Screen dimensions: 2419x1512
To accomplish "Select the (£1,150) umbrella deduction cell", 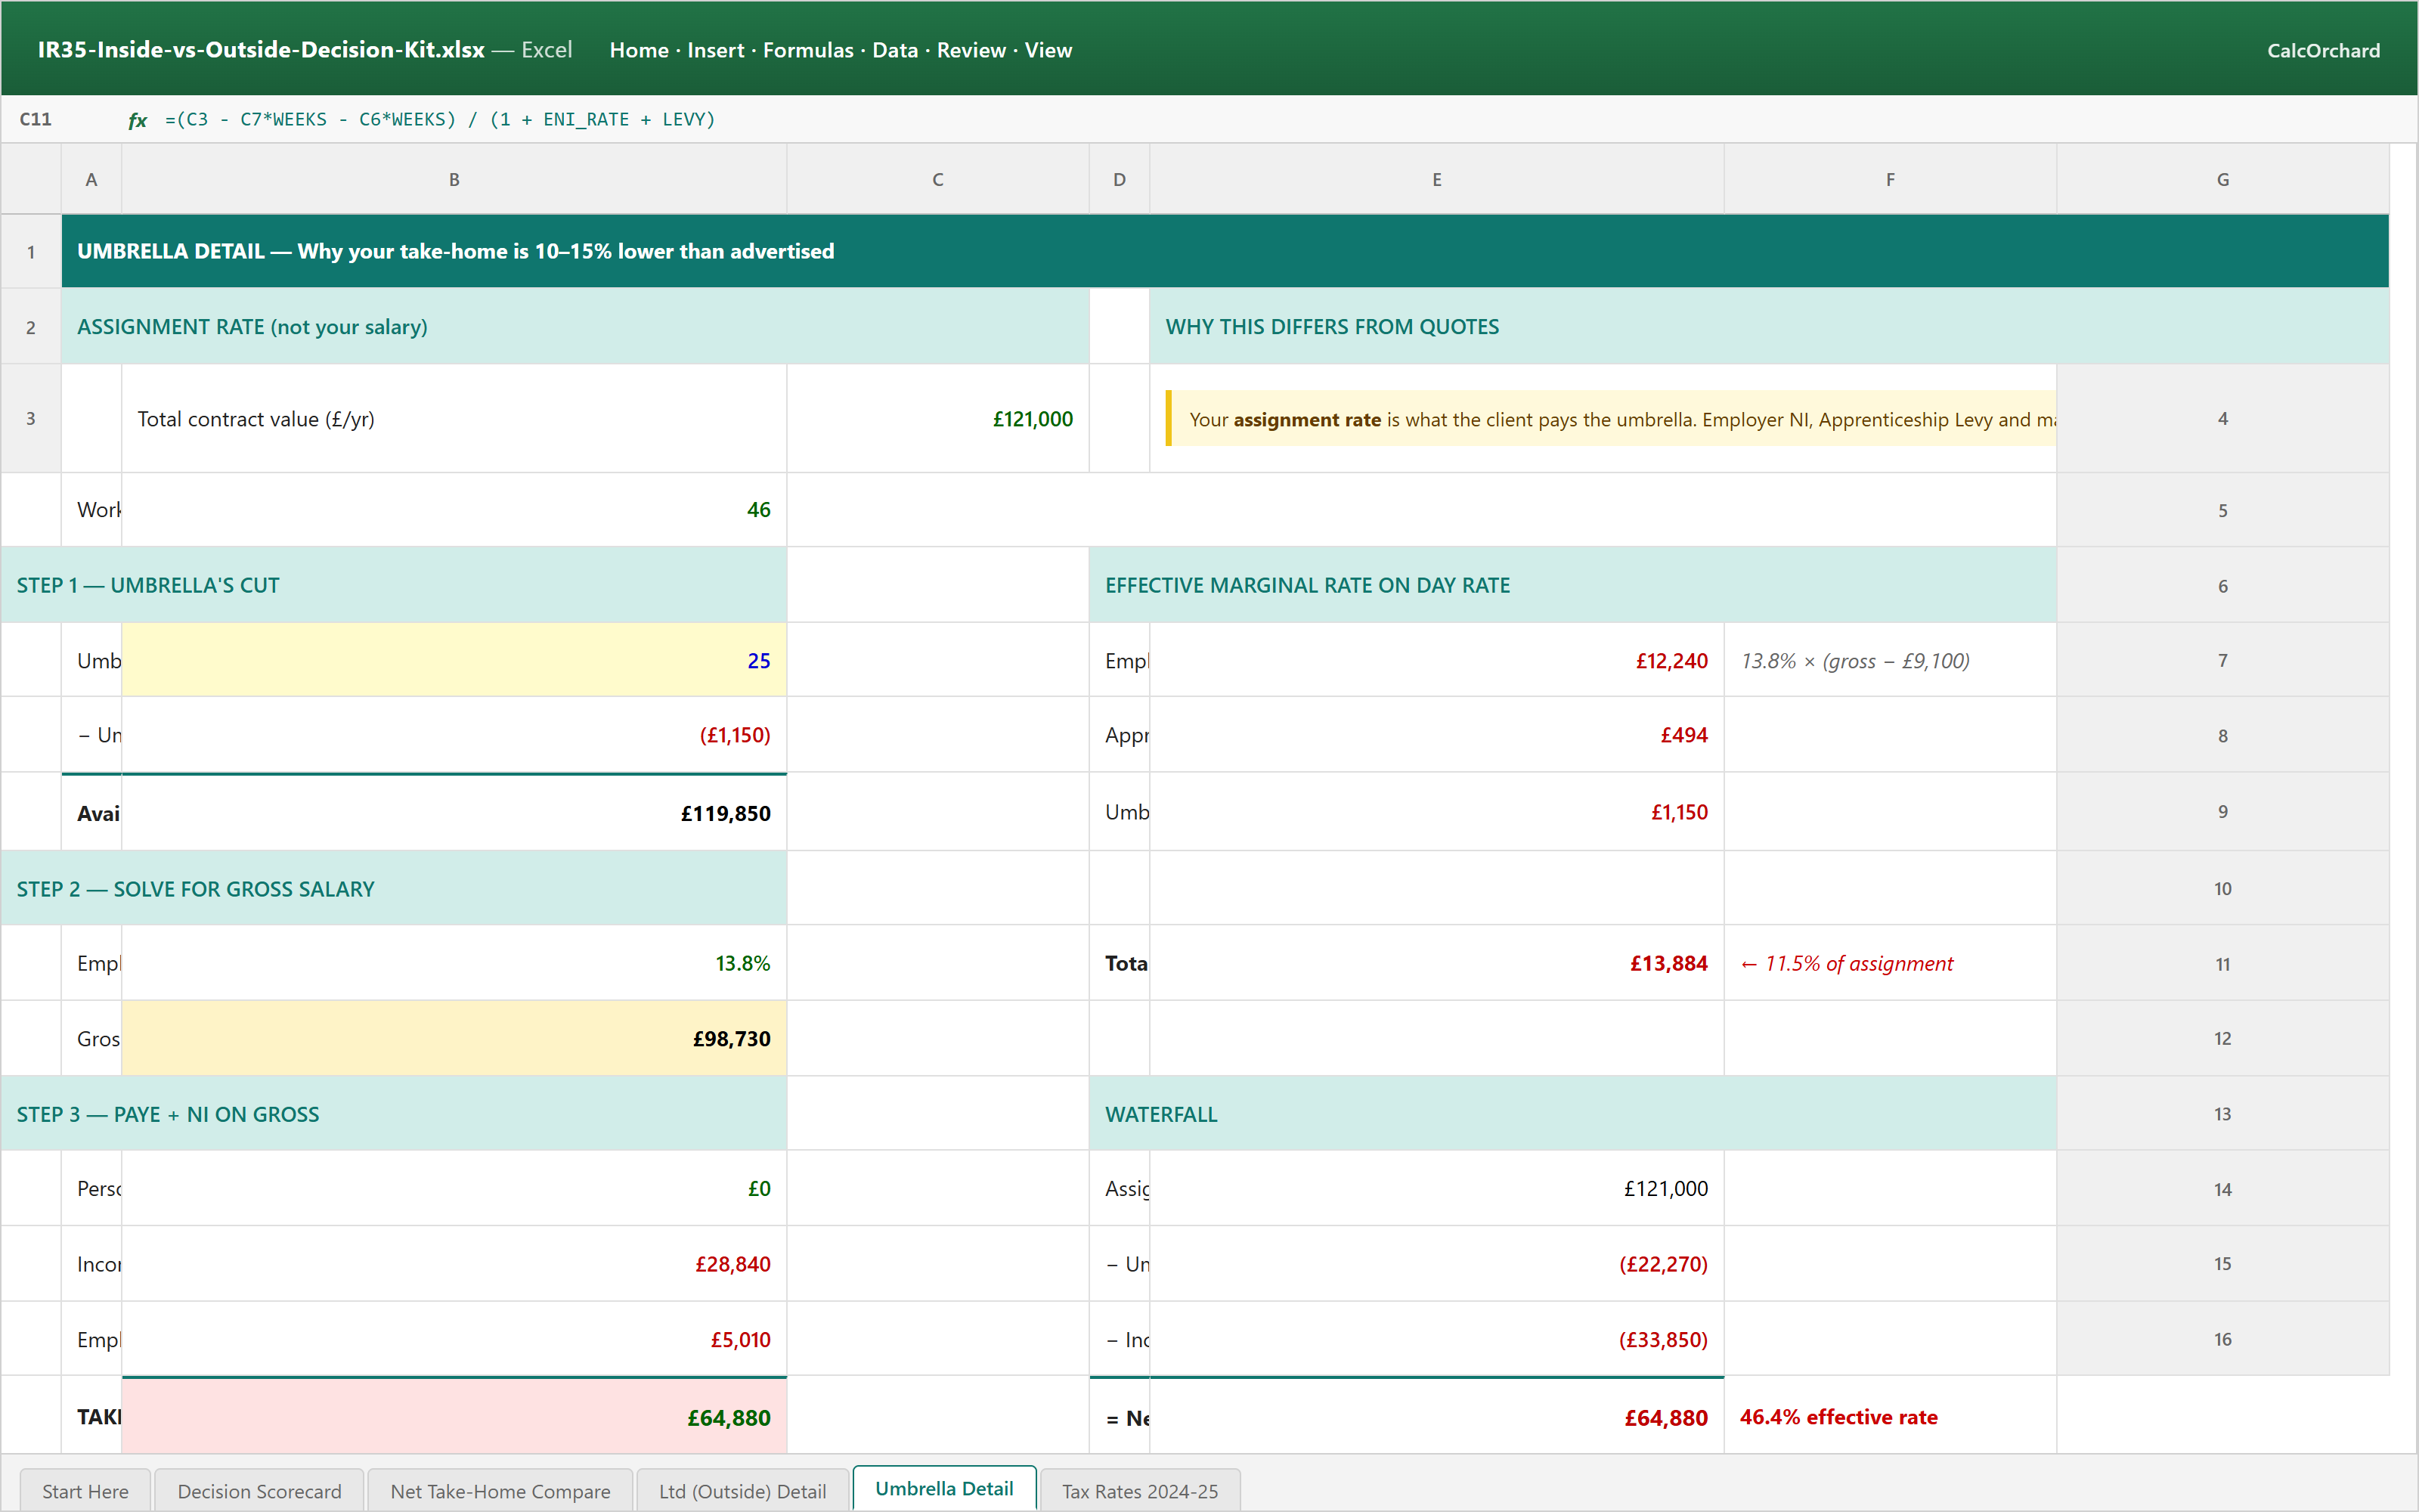I will tap(454, 735).
